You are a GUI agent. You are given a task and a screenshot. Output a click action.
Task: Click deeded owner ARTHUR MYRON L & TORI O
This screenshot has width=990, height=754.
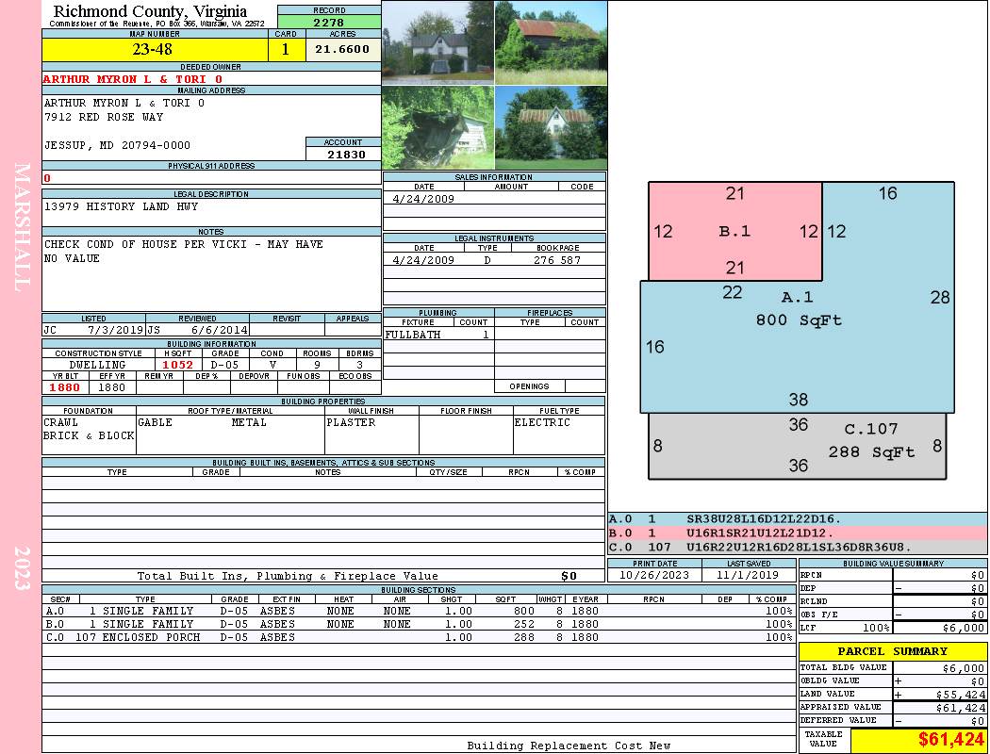point(133,79)
